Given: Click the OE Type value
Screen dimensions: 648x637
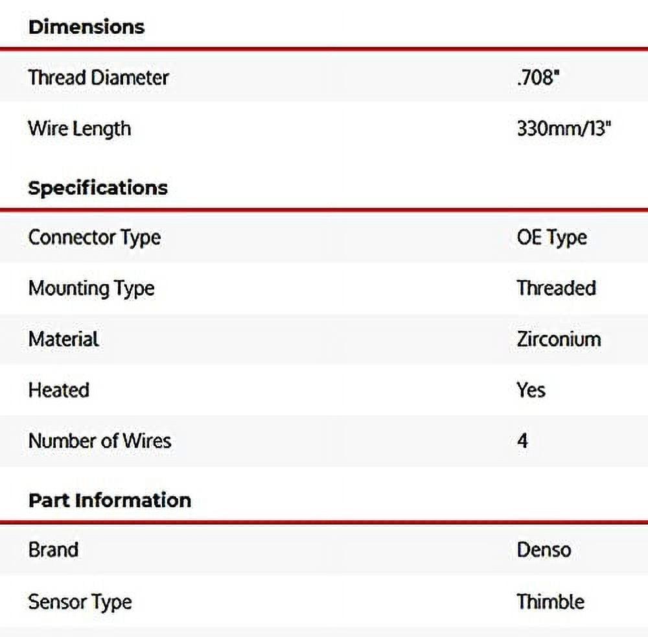Looking at the screenshot, I should [551, 237].
